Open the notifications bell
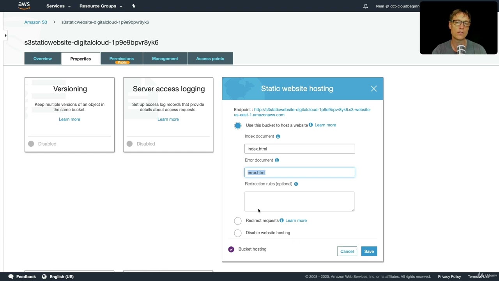This screenshot has height=281, width=499. (x=366, y=6)
